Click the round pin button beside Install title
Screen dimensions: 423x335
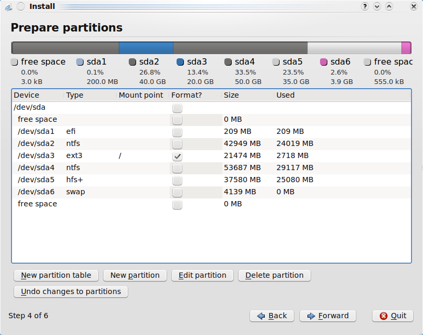click(x=20, y=6)
